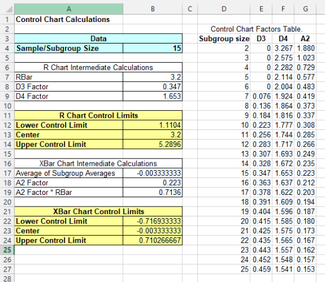The height and width of the screenshot is (282, 325).
Task: Click 'Control Chart Factors Table.' title
Action: point(257,29)
